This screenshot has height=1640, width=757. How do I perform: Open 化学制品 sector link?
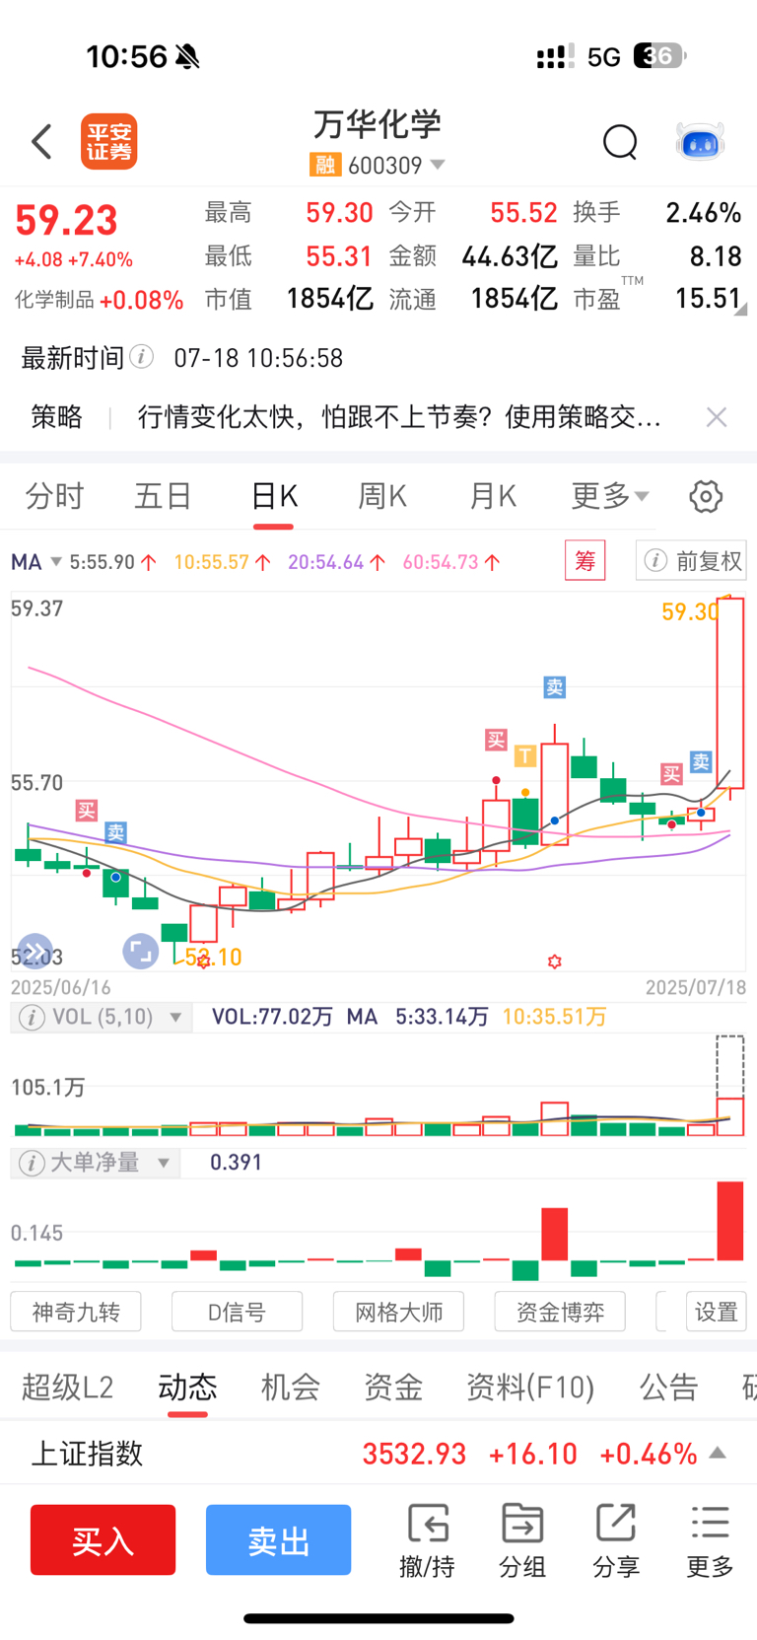pyautogui.click(x=99, y=300)
